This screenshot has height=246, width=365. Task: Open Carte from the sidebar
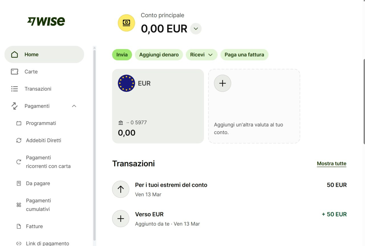click(x=44, y=71)
